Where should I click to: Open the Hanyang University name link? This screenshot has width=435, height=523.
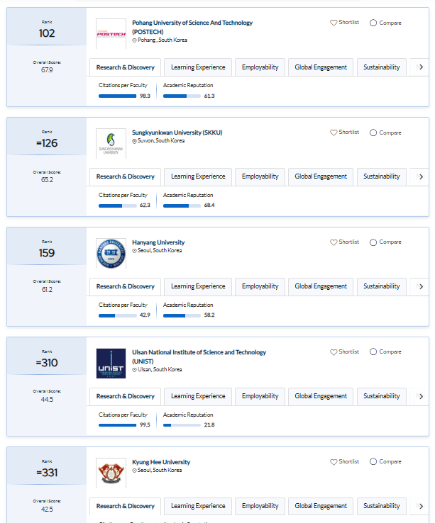[158, 242]
